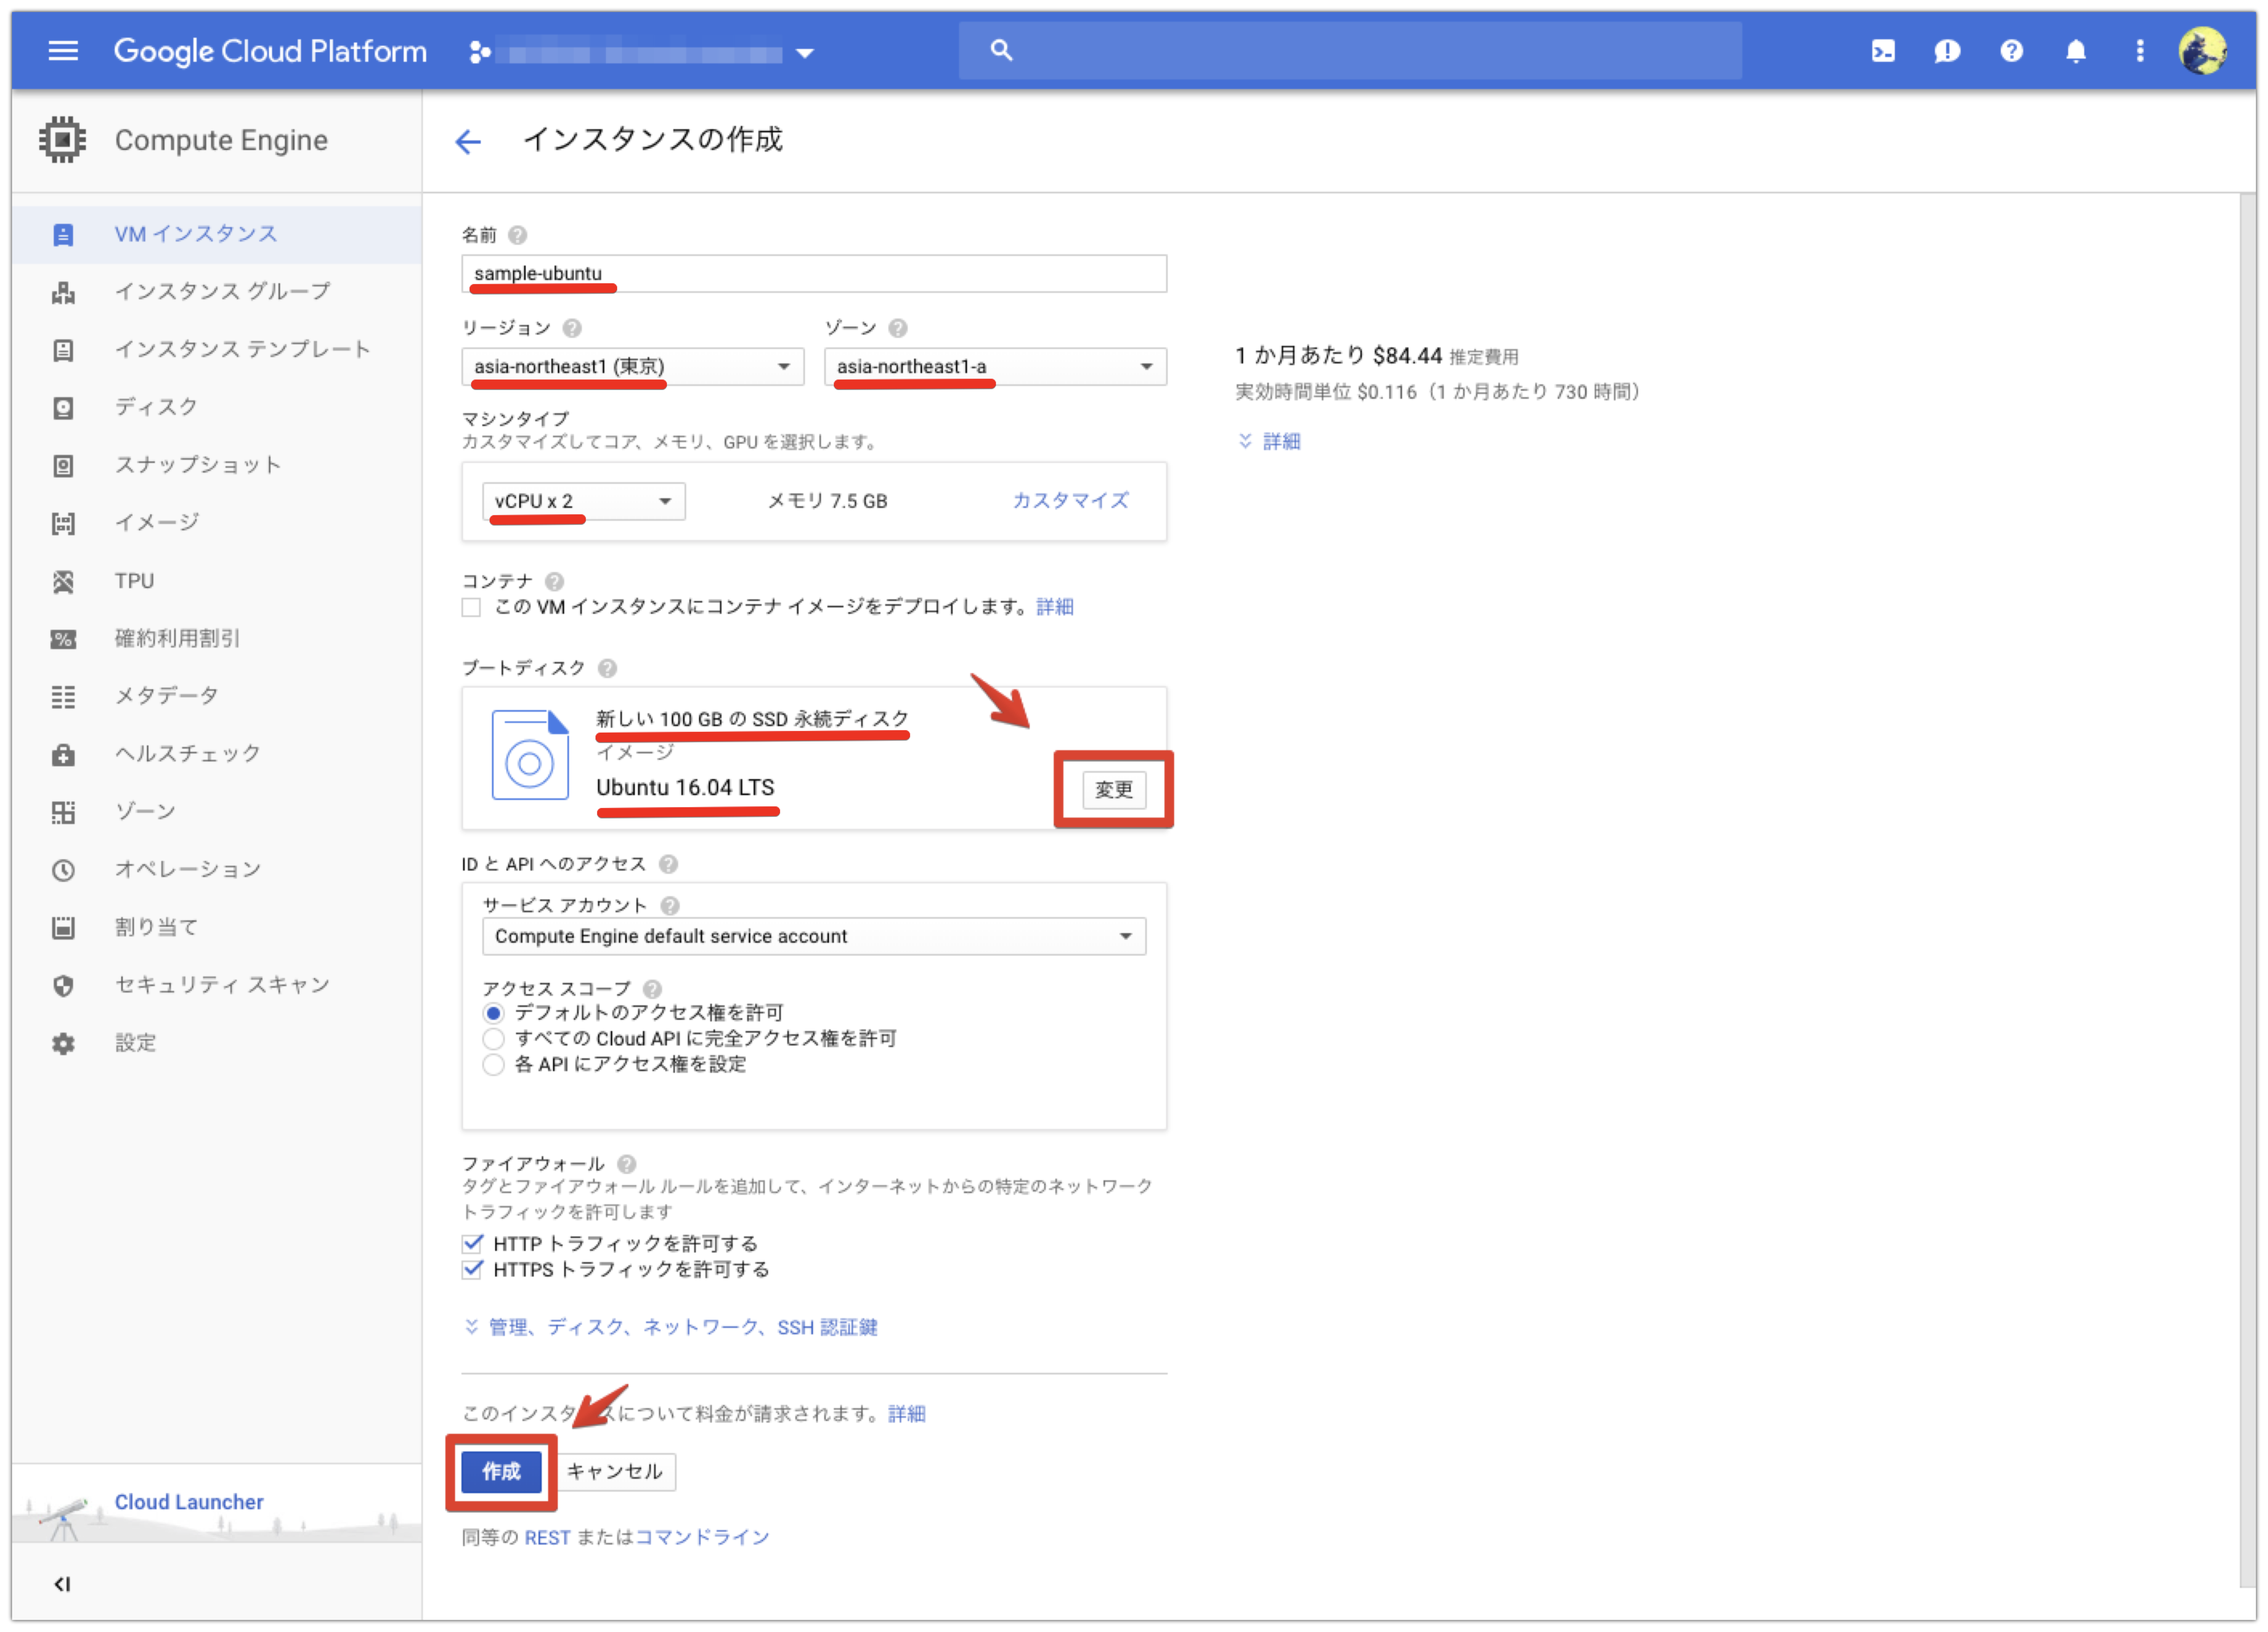Viewport: 2268px width, 1632px height.
Task: Open スナップショット in the sidebar
Action: click(216, 465)
